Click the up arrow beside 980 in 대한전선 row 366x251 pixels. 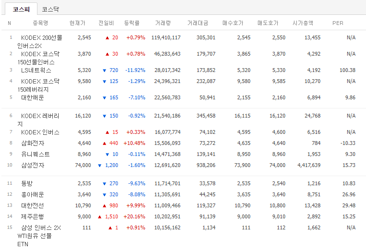104,206
